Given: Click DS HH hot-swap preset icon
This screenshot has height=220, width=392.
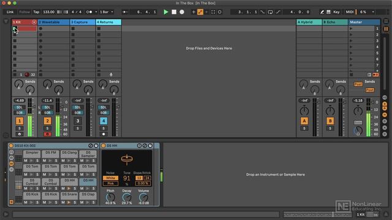Looking at the screenshot, I should pyautogui.click(x=145, y=145).
